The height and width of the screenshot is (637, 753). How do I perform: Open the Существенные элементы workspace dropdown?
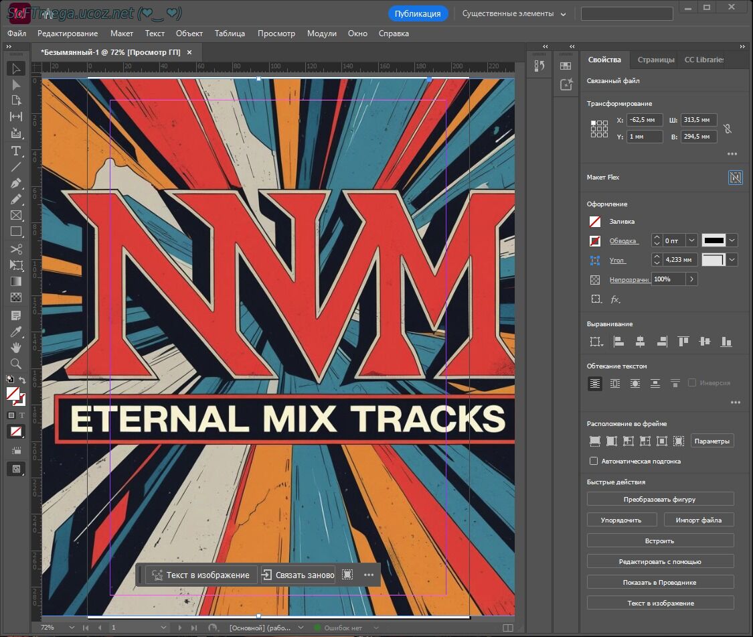point(513,13)
